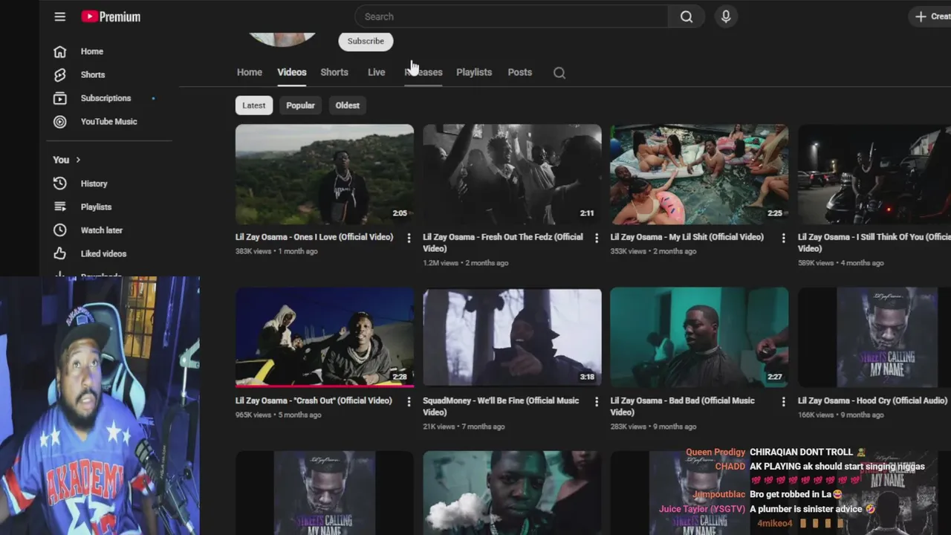The image size is (951, 535).
Task: Play the I Still Think Of You thumbnail
Action: coord(874,174)
